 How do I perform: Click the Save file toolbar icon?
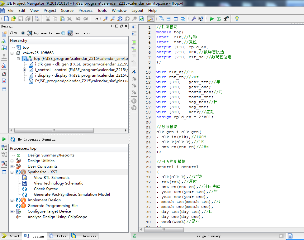coord(21,19)
